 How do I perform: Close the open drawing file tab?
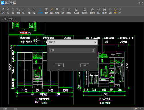pos(2,19)
